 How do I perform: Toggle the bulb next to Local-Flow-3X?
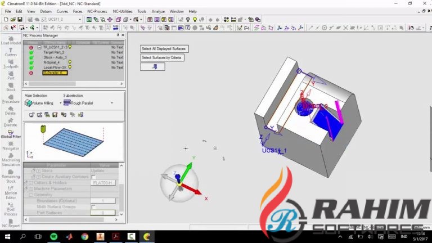tap(70, 67)
